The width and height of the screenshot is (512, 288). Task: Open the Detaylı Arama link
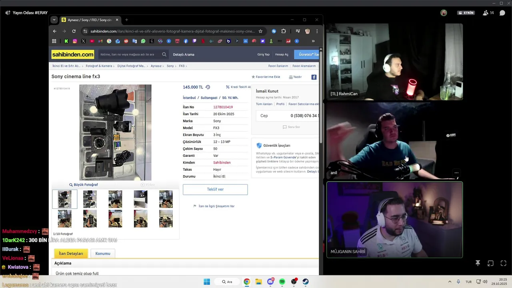tap(184, 54)
